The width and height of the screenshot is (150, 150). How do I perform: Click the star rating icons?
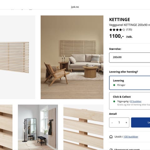(x=117, y=30)
